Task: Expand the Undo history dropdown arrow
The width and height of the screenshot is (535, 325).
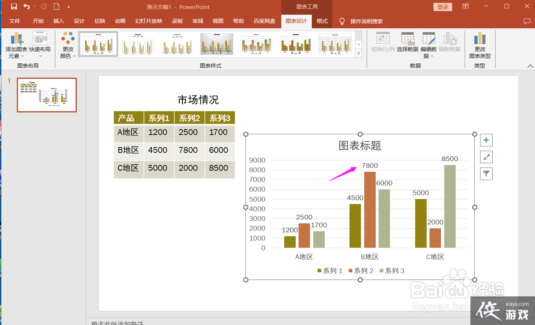Action: (x=34, y=6)
